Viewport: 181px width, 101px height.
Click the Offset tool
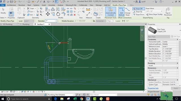coord(53,9)
